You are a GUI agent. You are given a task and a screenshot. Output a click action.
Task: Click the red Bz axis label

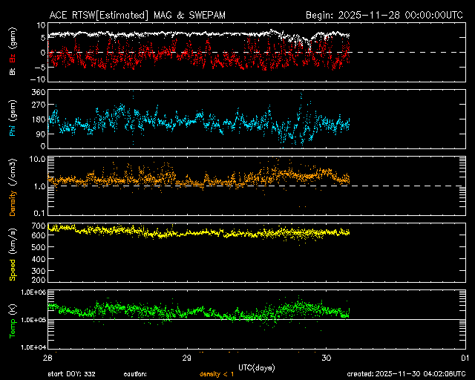(x=12, y=59)
